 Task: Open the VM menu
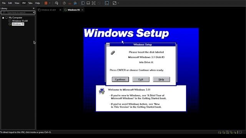[x=24, y=3]
